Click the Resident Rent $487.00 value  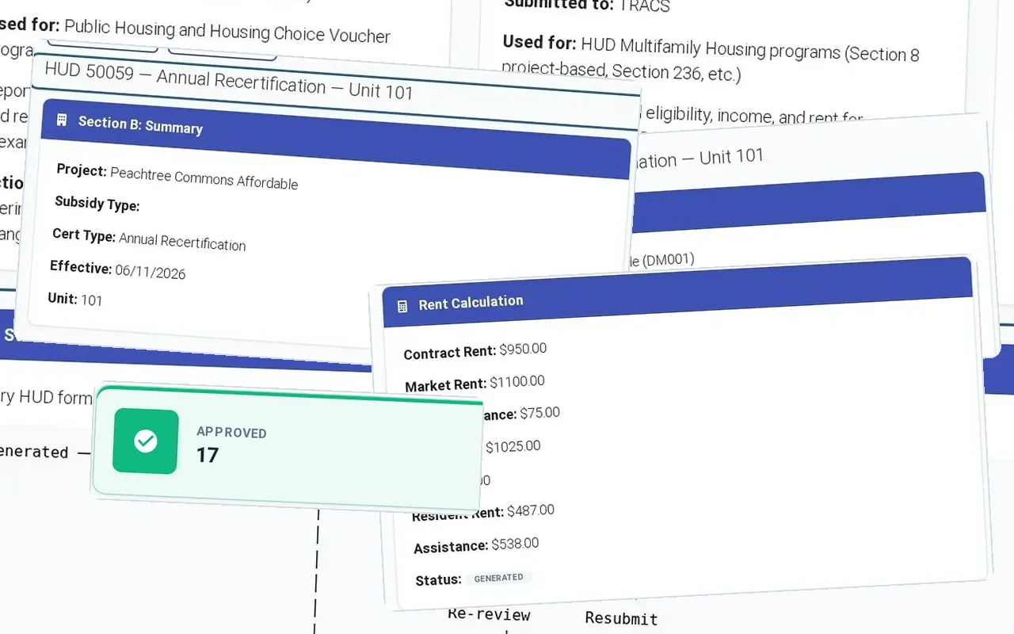pyautogui.click(x=531, y=511)
